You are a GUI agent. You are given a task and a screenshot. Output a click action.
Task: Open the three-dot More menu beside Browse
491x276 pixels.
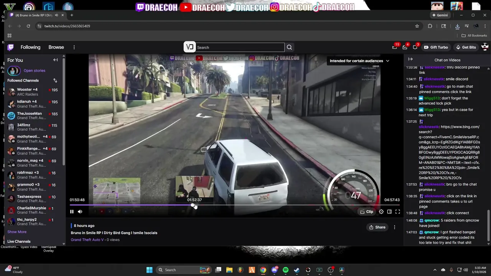pos(74,47)
